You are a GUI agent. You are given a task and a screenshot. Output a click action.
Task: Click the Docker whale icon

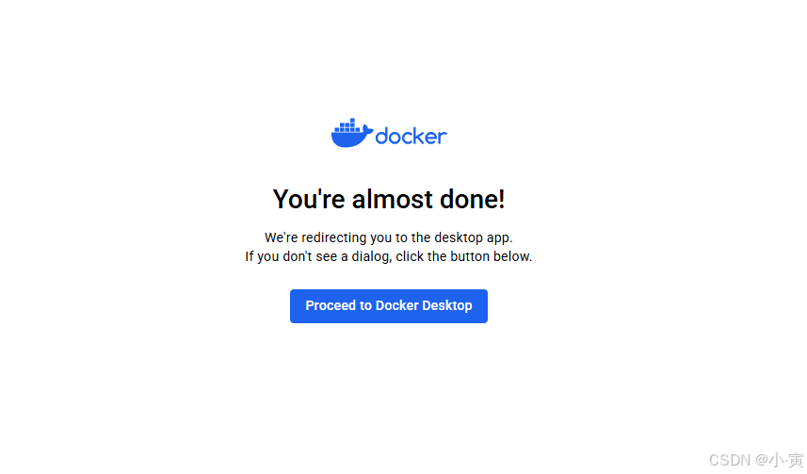[352, 133]
